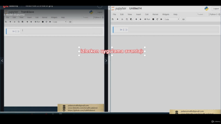
Task: Open Kernel menu in Untitled14 notebook
Action: coord(155,14)
